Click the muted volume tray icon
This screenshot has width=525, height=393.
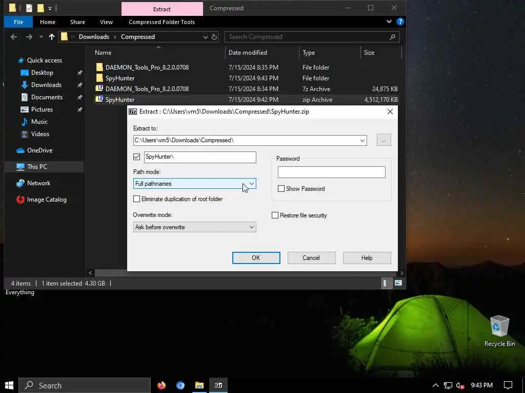460,386
